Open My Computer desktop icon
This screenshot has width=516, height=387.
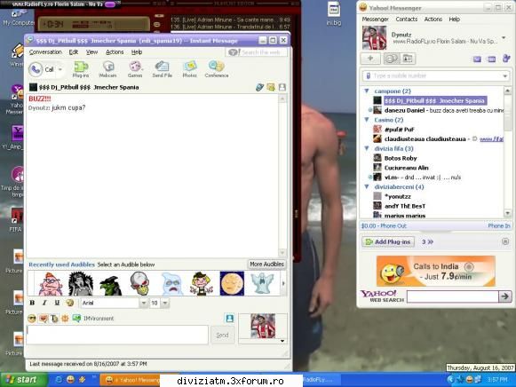pos(18,18)
